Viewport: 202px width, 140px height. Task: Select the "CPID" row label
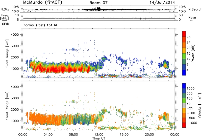coord(6,24)
